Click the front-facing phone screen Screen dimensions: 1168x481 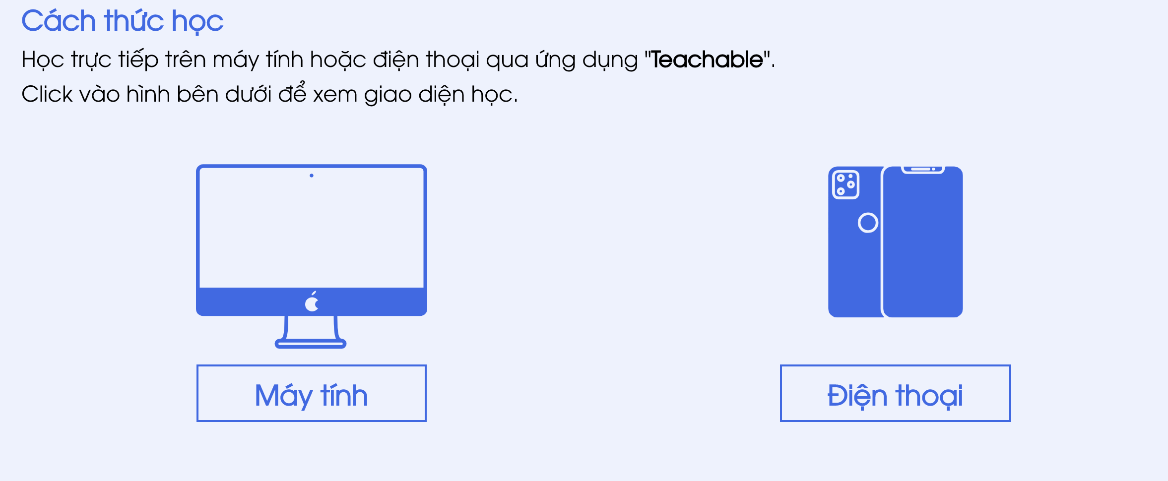[923, 242]
